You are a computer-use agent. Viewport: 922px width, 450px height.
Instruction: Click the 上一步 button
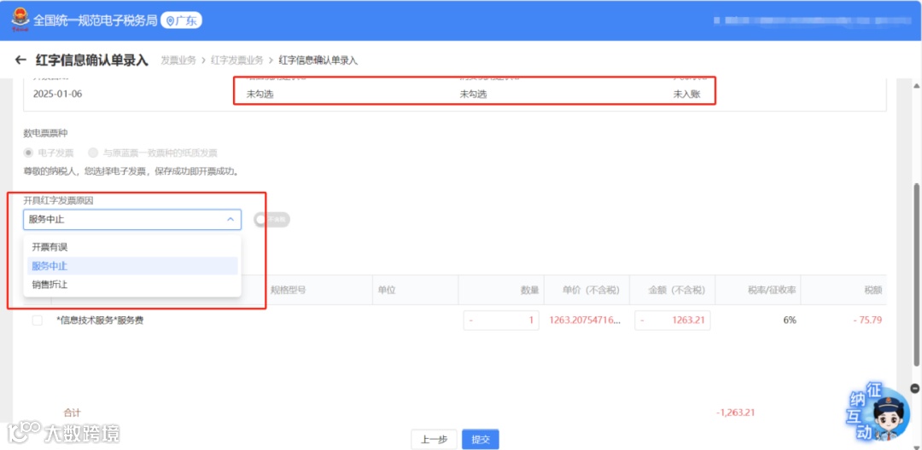[x=434, y=440]
